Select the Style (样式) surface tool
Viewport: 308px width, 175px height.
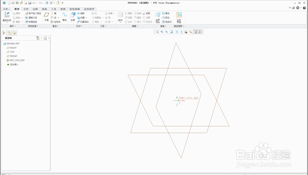166,17
